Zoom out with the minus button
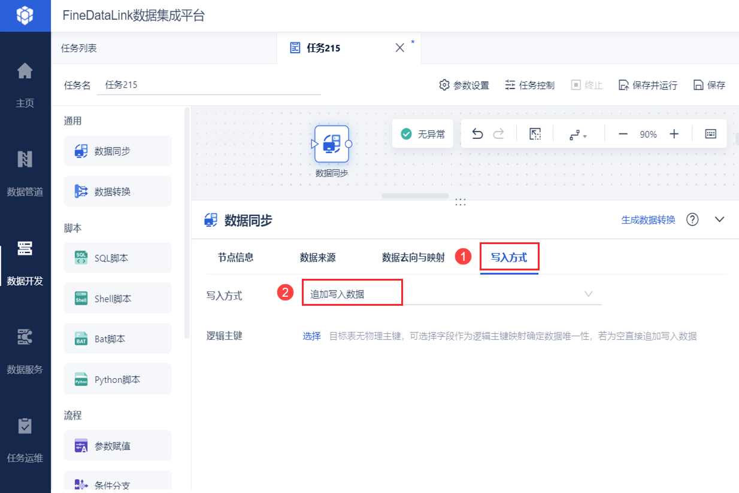739x493 pixels. (x=623, y=134)
